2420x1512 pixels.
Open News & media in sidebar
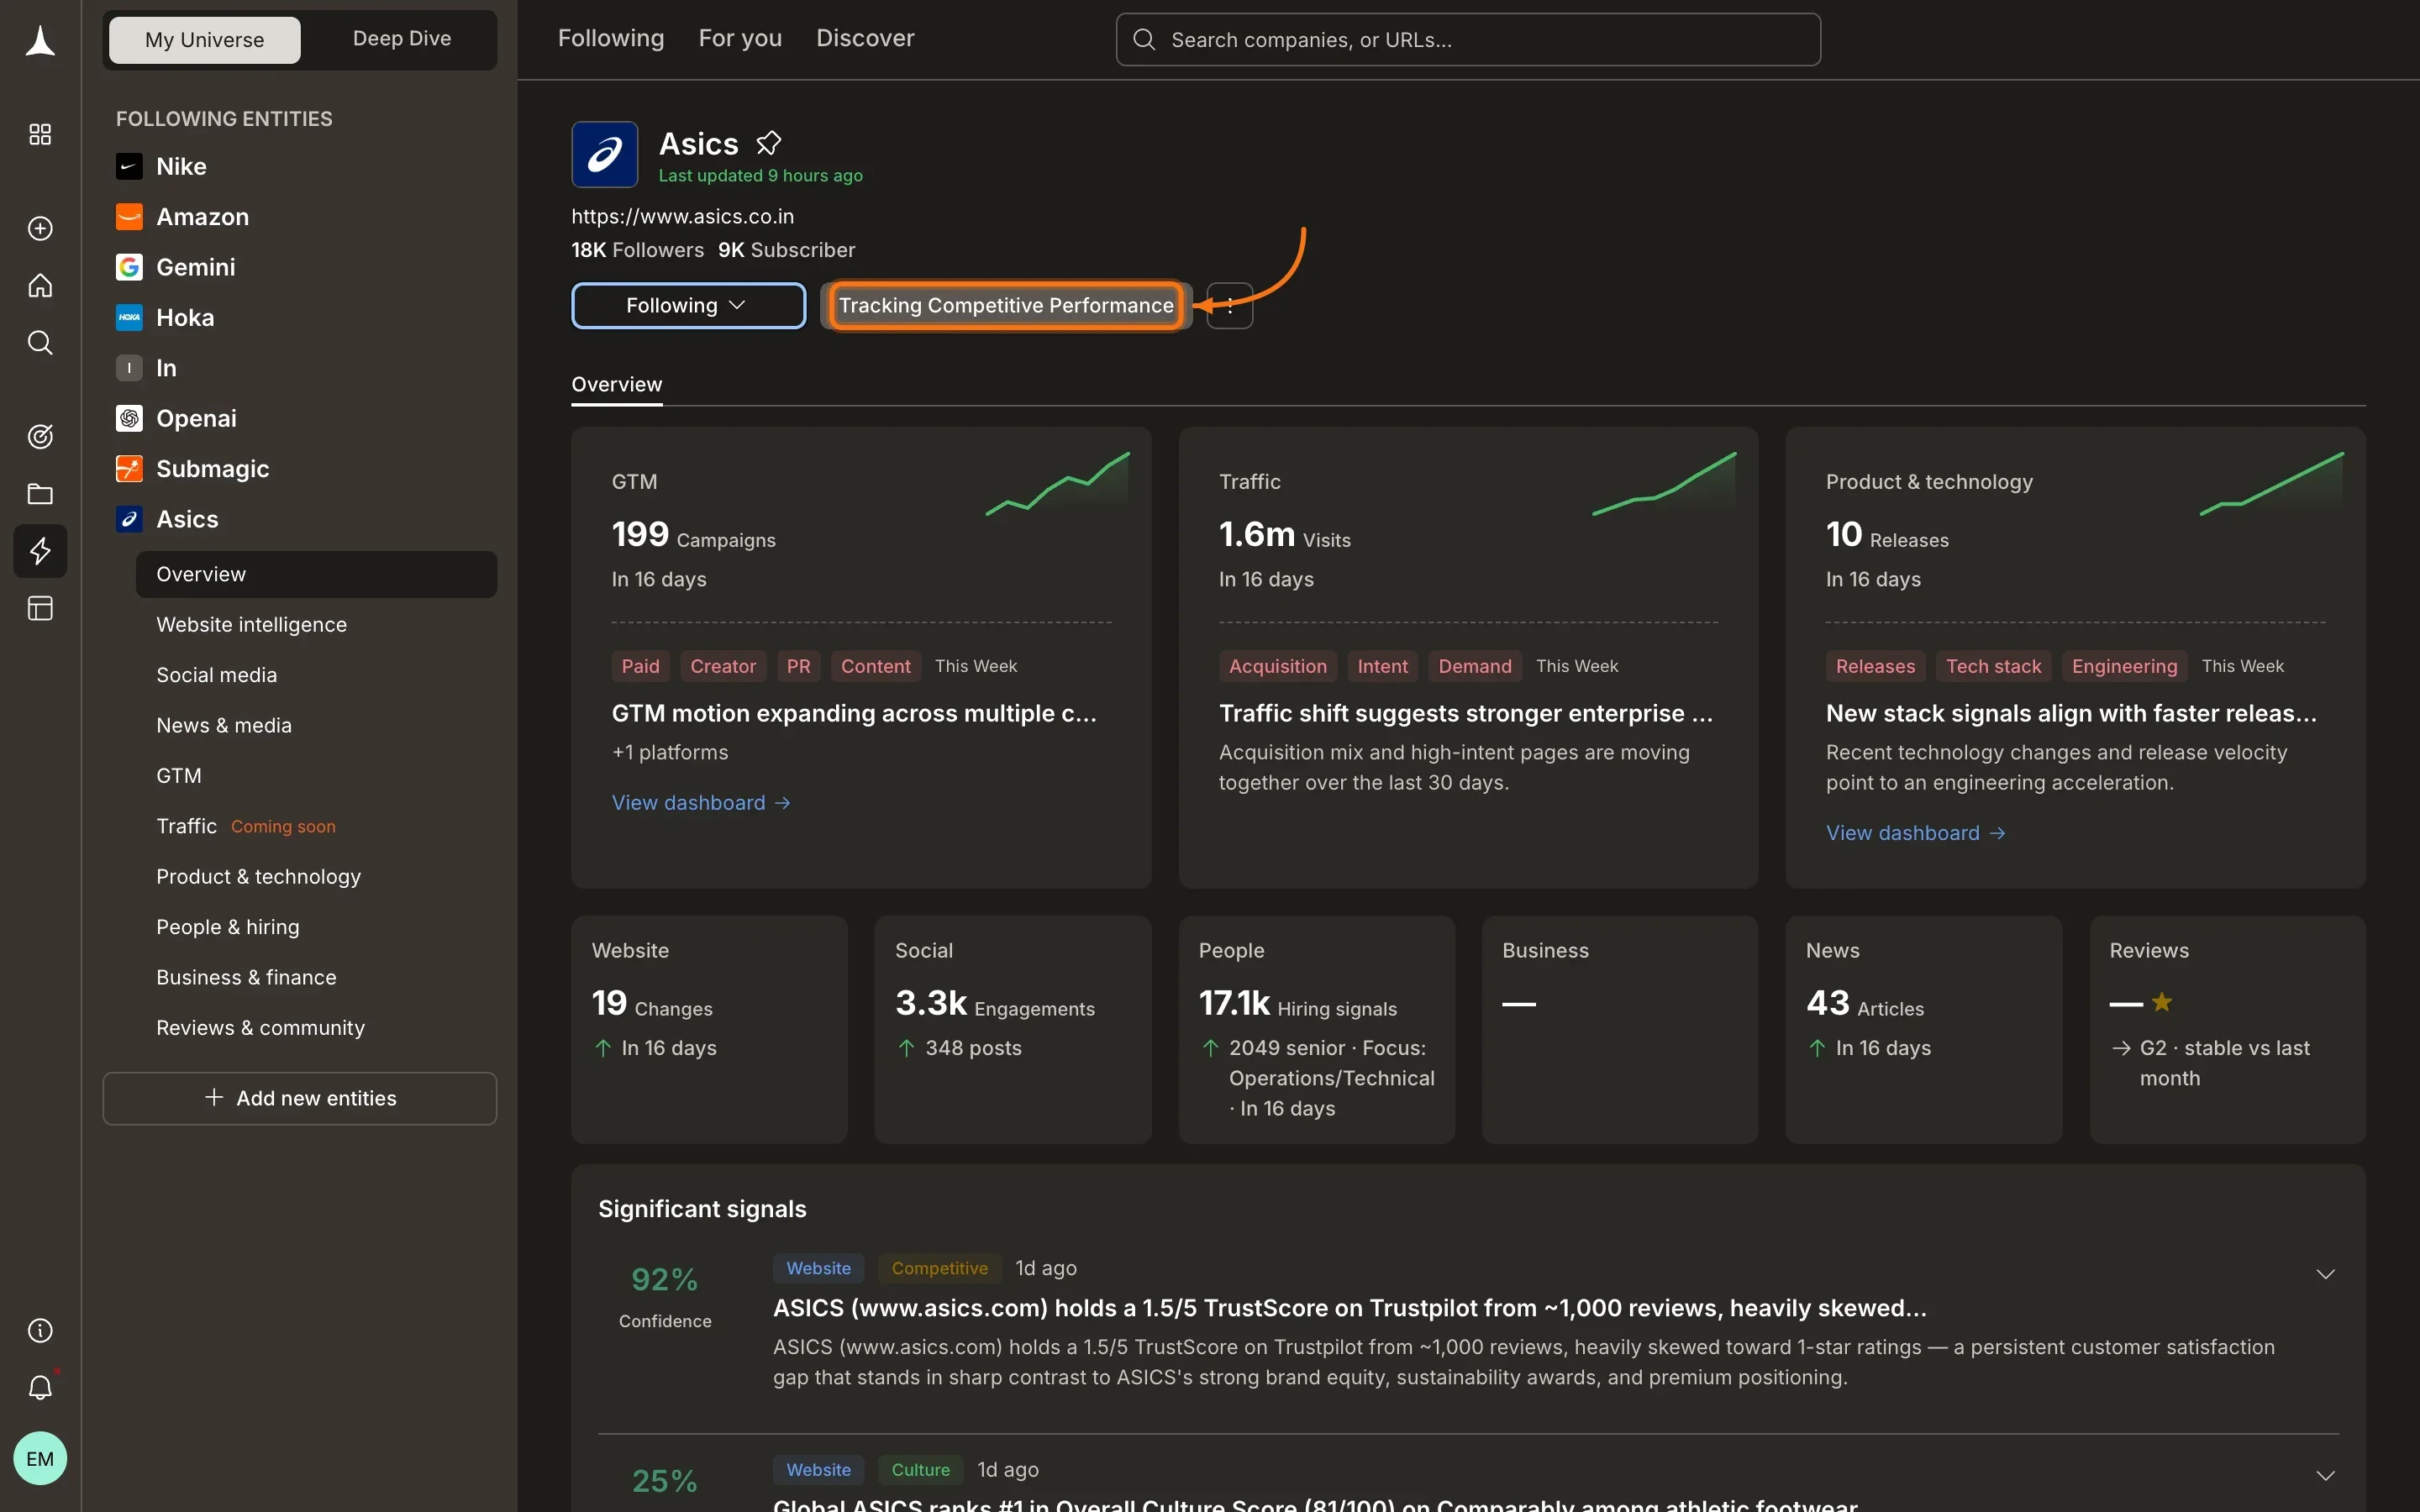[224, 726]
